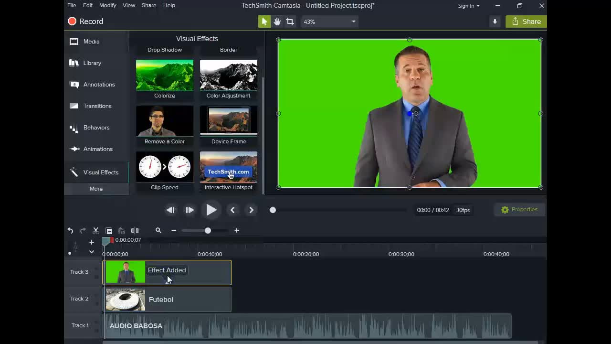611x344 pixels.
Task: Click the timeline magnifier icon
Action: [158, 230]
